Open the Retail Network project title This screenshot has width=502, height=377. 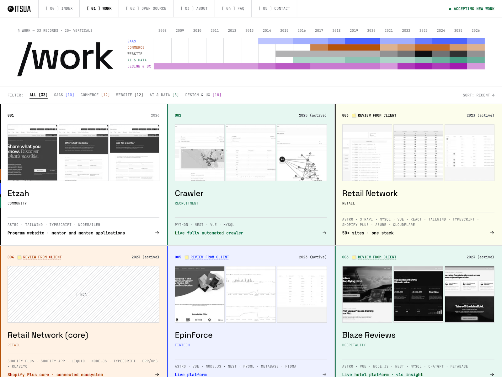click(370, 193)
